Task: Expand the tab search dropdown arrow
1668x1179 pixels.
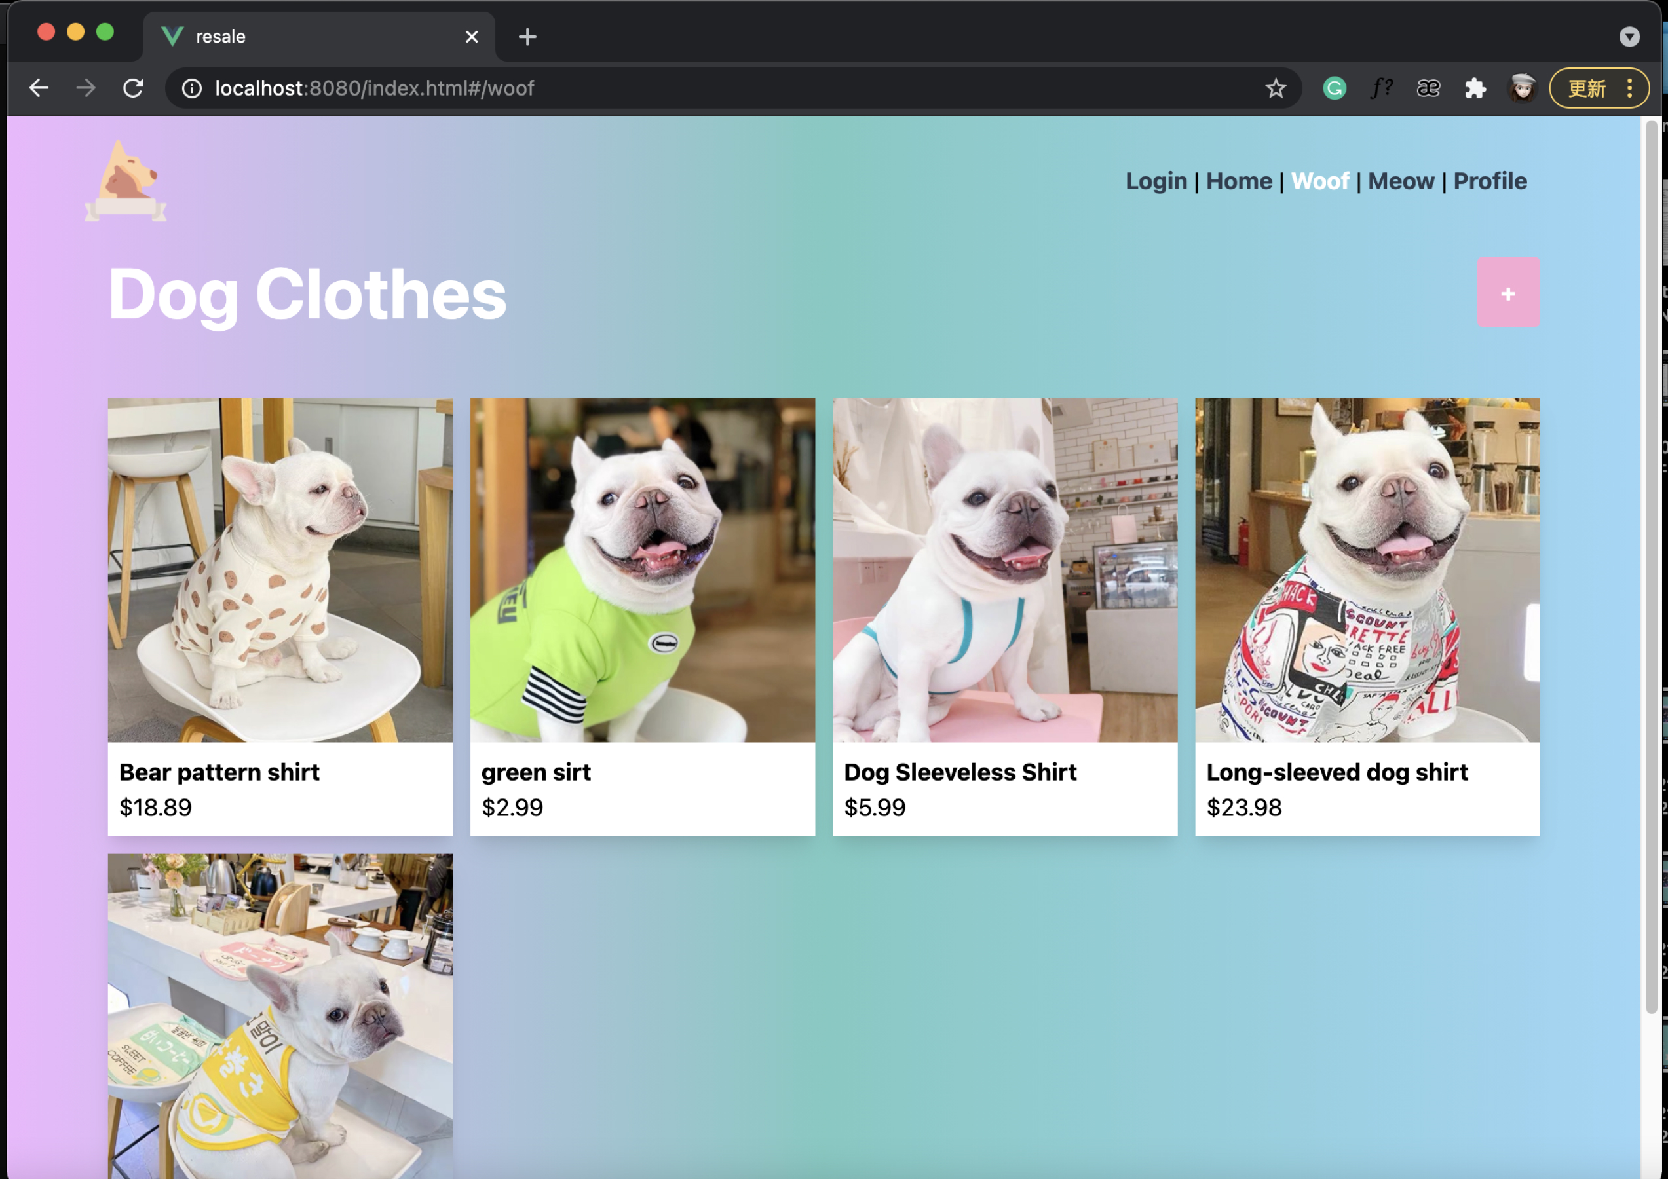Action: [x=1629, y=36]
